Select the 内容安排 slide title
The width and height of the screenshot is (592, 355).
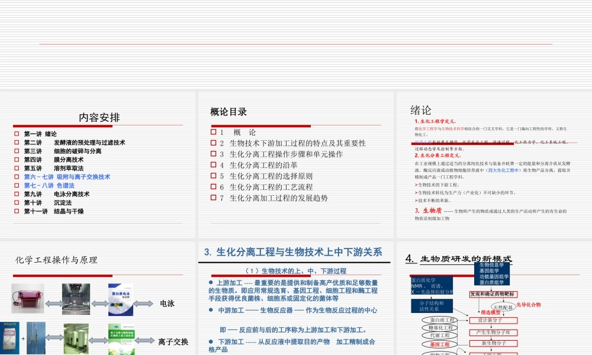pyautogui.click(x=99, y=118)
